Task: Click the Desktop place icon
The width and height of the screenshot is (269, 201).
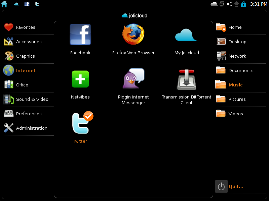Action: [221, 41]
